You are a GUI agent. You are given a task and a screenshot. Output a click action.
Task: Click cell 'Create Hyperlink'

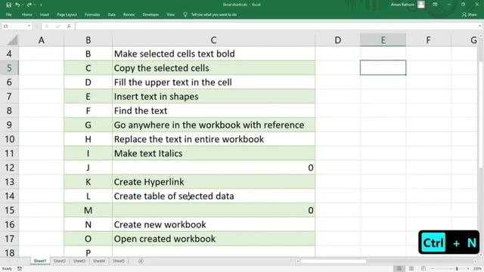(213, 181)
